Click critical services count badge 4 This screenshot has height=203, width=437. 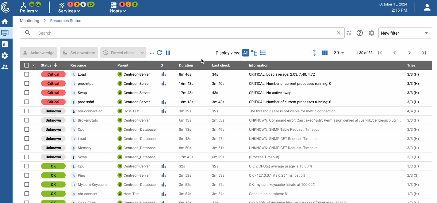[70, 4]
